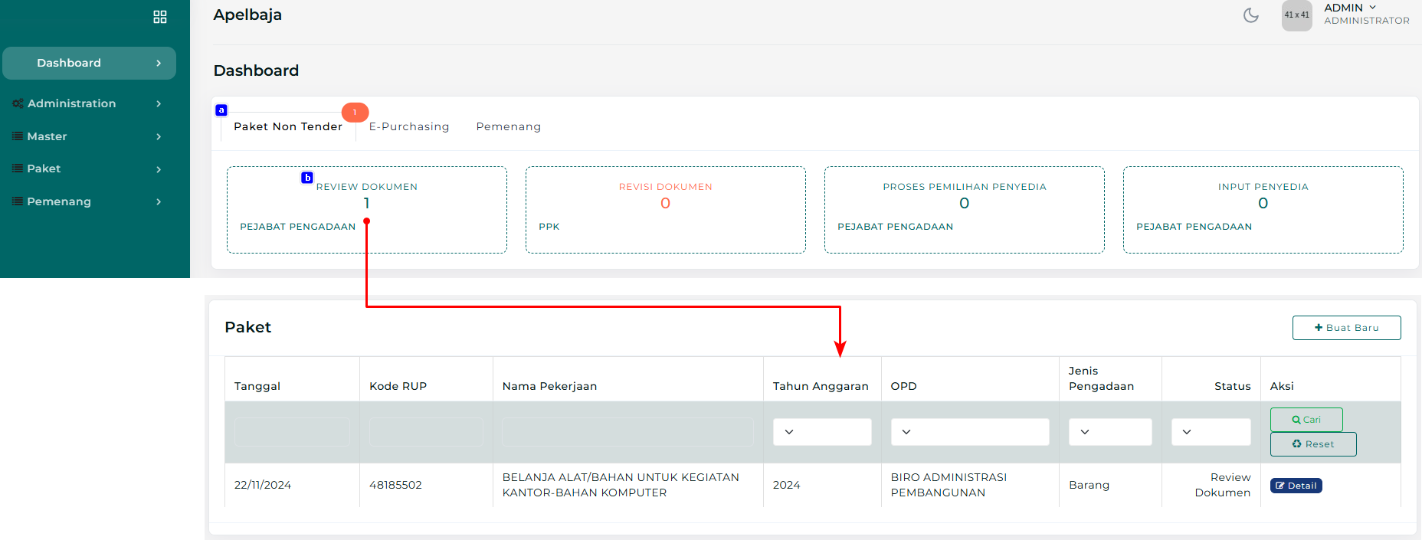Click the Buat Baru button

click(x=1346, y=328)
